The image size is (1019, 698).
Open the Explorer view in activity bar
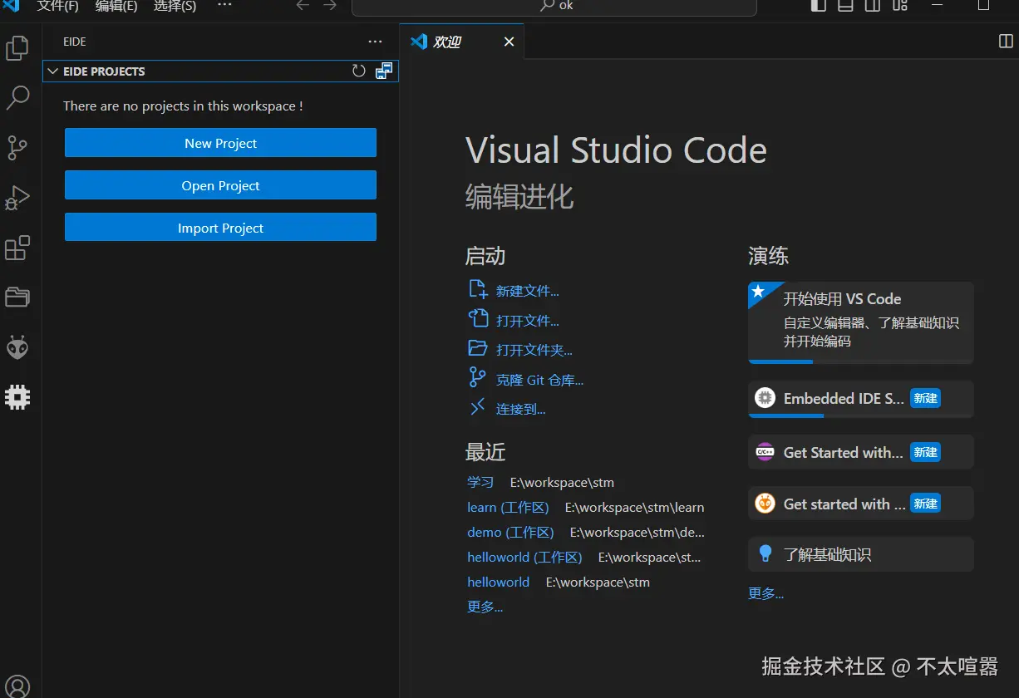[x=17, y=48]
